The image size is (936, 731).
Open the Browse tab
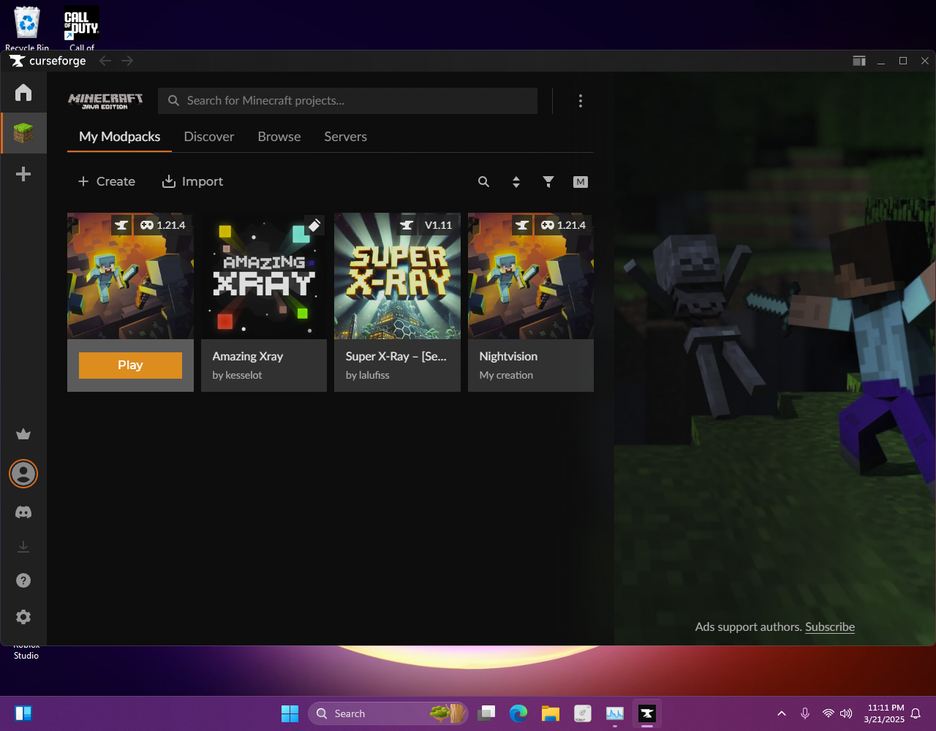[279, 137]
